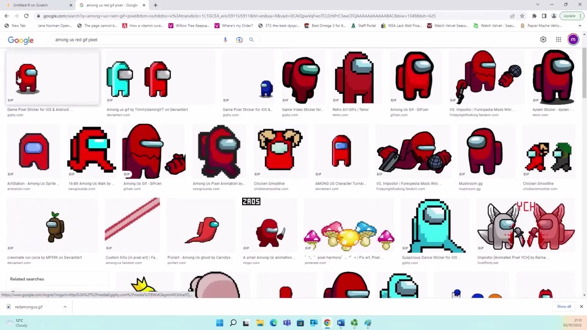Open Google Lens camera search icon
The height and width of the screenshot is (330, 587).
[x=239, y=40]
